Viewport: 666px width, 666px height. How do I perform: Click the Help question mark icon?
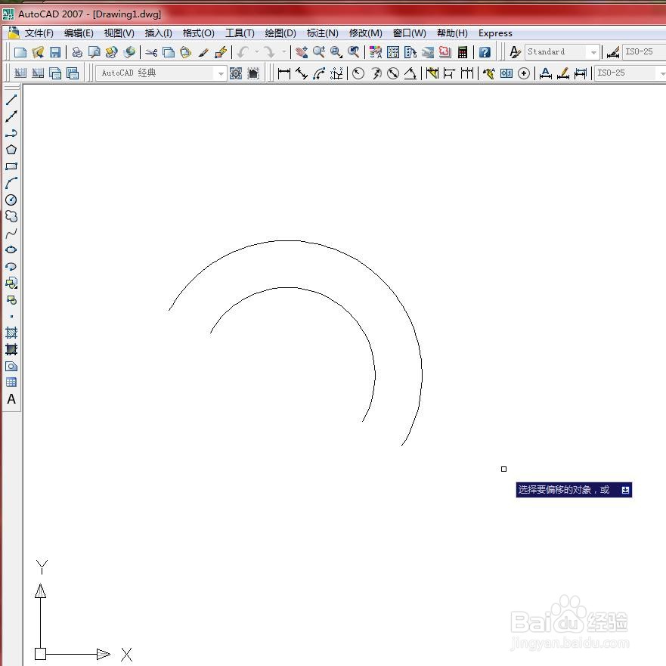[485, 52]
